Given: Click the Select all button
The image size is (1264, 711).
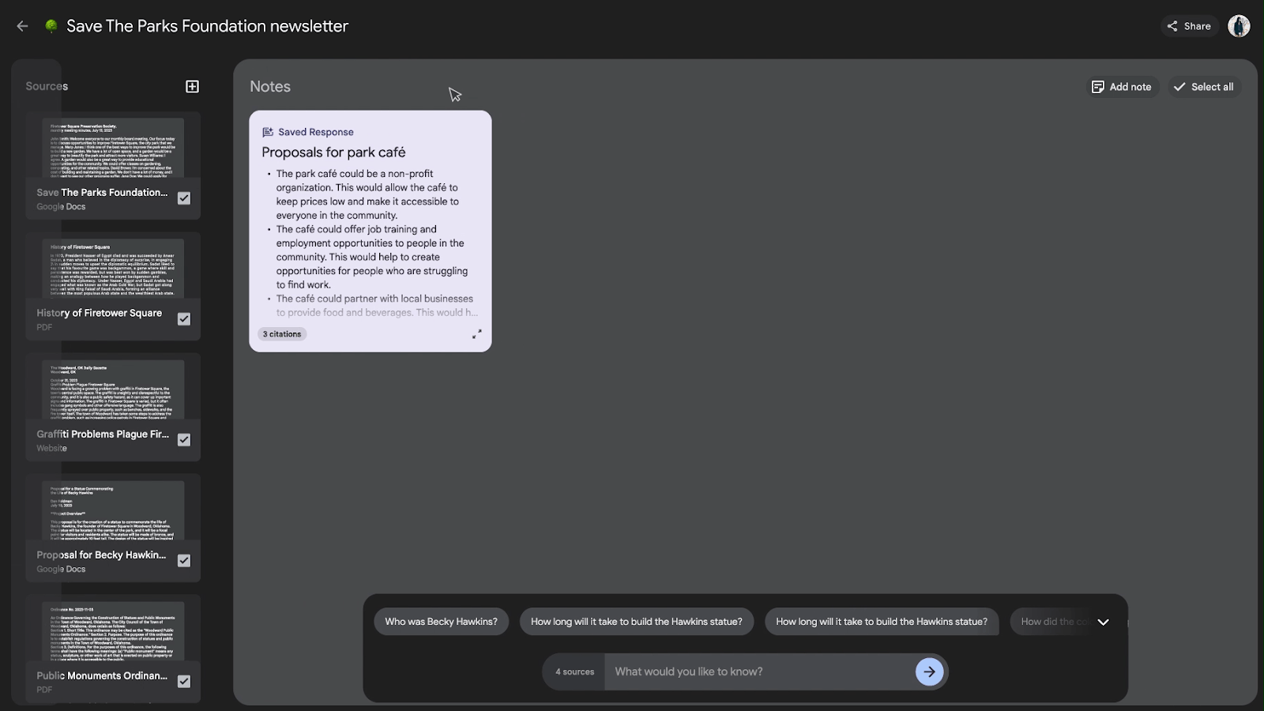Looking at the screenshot, I should pos(1204,87).
